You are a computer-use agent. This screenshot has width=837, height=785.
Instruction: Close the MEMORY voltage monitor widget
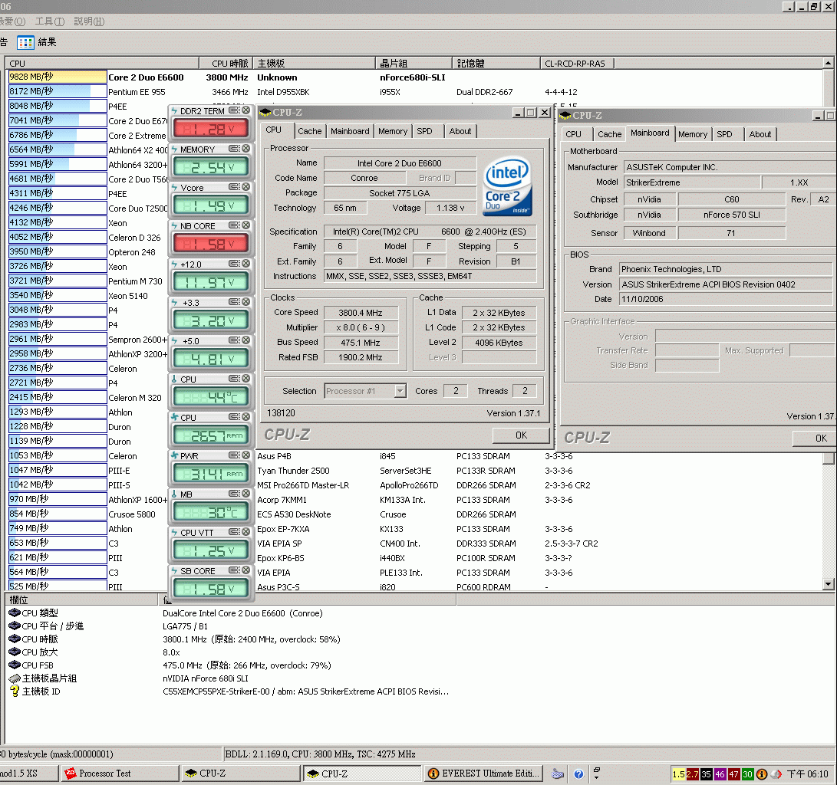tap(246, 149)
